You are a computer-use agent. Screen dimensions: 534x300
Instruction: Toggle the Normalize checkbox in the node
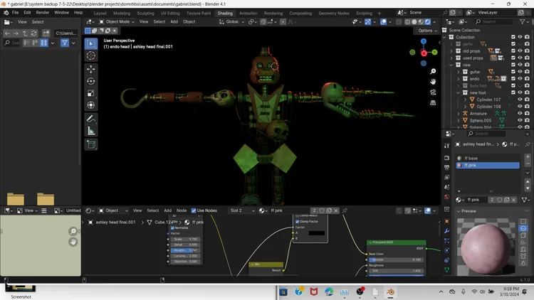tap(172, 228)
